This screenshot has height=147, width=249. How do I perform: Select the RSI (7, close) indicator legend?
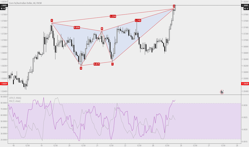click(15, 101)
